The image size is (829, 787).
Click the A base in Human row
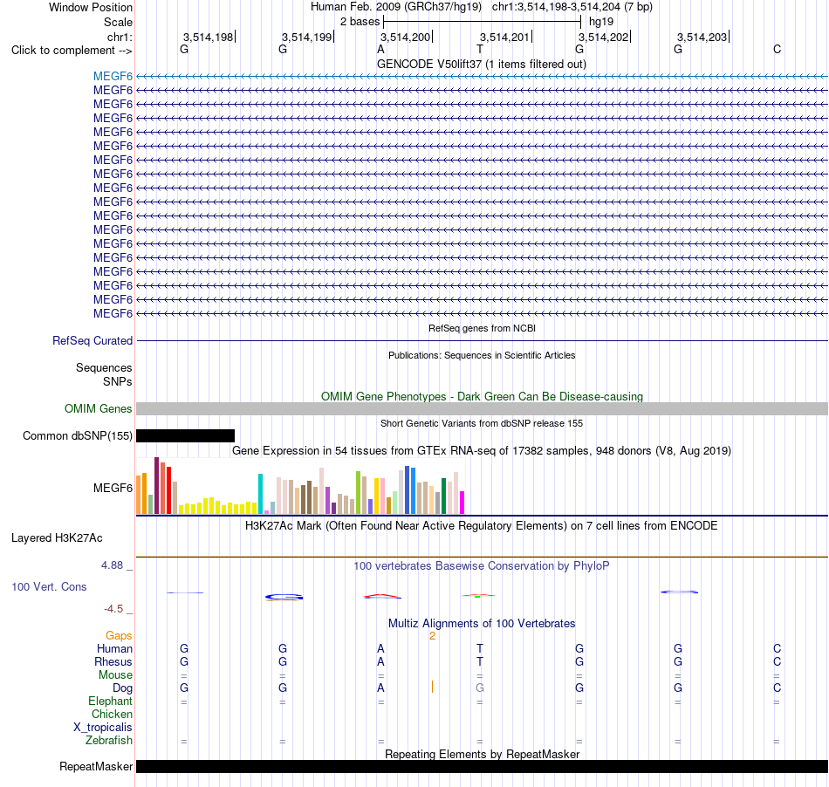point(380,648)
